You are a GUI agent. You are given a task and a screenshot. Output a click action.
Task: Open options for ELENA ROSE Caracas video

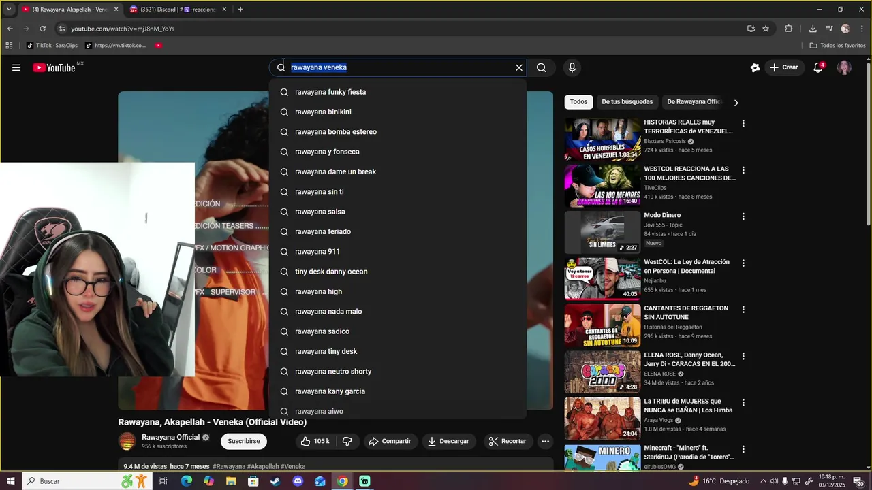coord(743,357)
